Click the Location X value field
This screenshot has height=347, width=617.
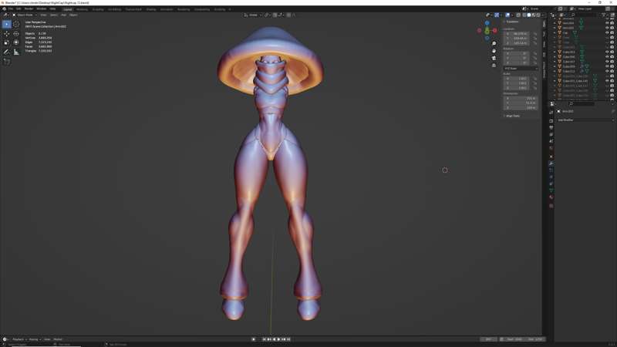tap(518, 34)
